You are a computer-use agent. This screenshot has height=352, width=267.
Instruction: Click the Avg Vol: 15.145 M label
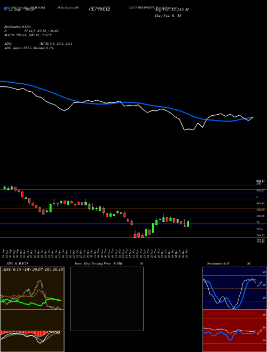click(x=172, y=10)
